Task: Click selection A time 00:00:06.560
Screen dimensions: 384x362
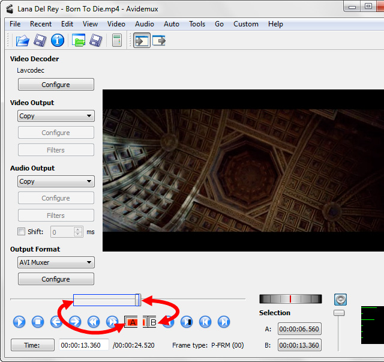Action: 299,329
